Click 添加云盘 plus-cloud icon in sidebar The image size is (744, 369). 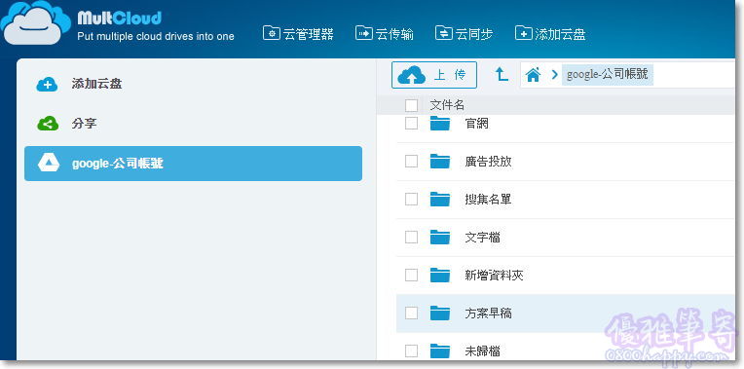tap(47, 85)
